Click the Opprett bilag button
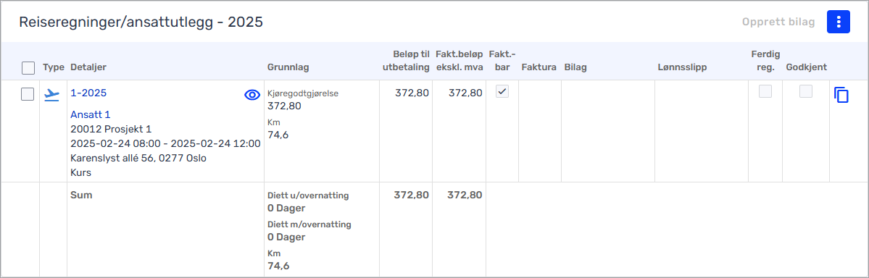Viewport: 869px width, 278px height. click(x=778, y=22)
